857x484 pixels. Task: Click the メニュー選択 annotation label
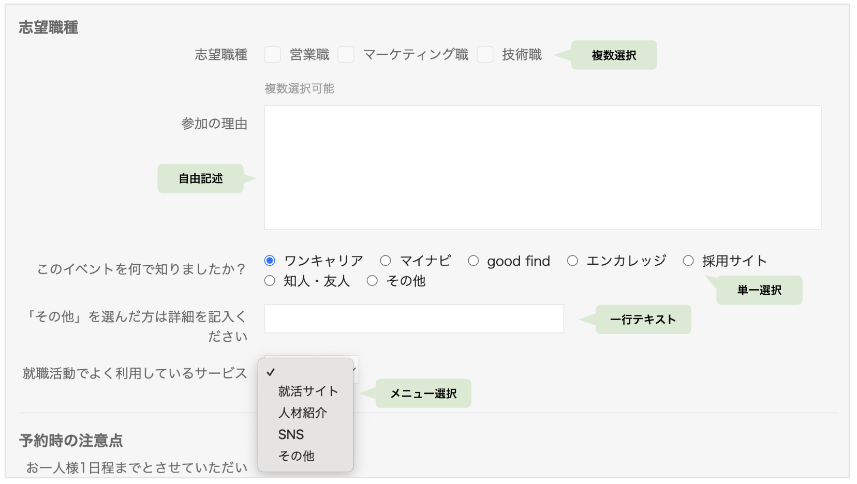[x=423, y=394]
